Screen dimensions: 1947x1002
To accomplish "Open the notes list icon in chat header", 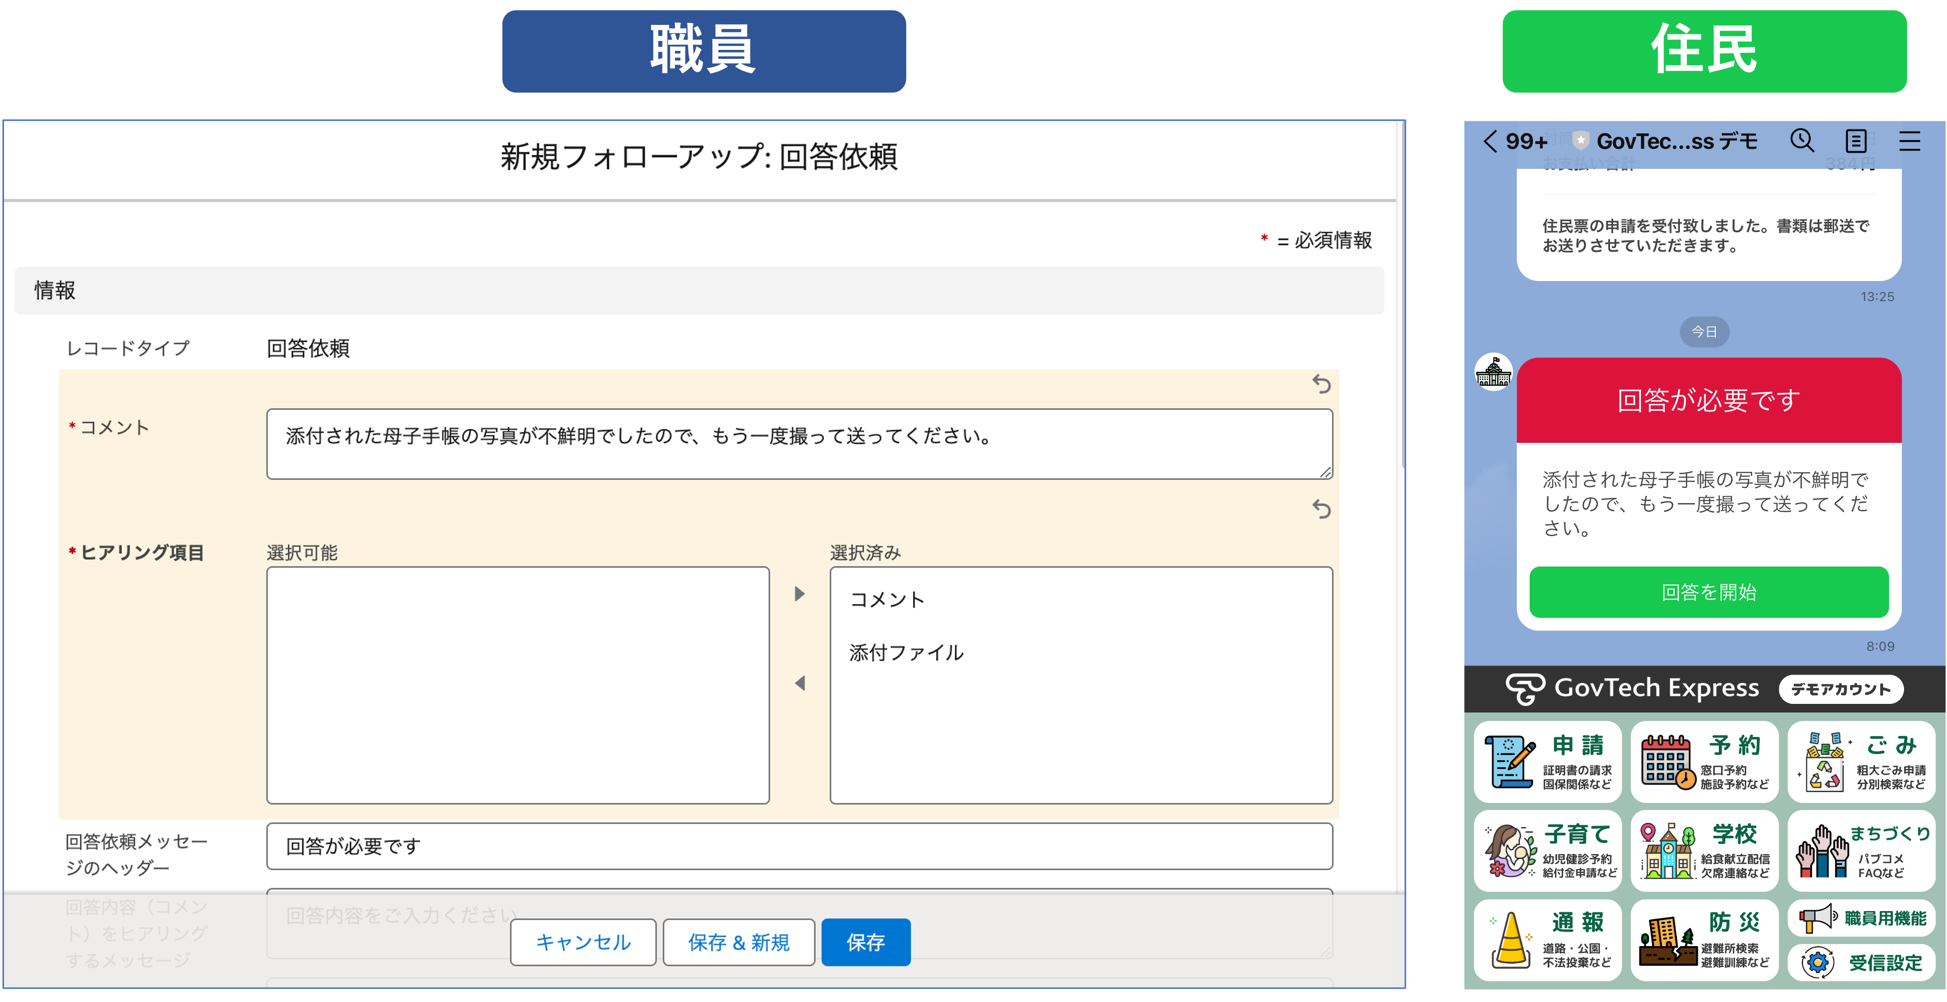I will (1856, 141).
